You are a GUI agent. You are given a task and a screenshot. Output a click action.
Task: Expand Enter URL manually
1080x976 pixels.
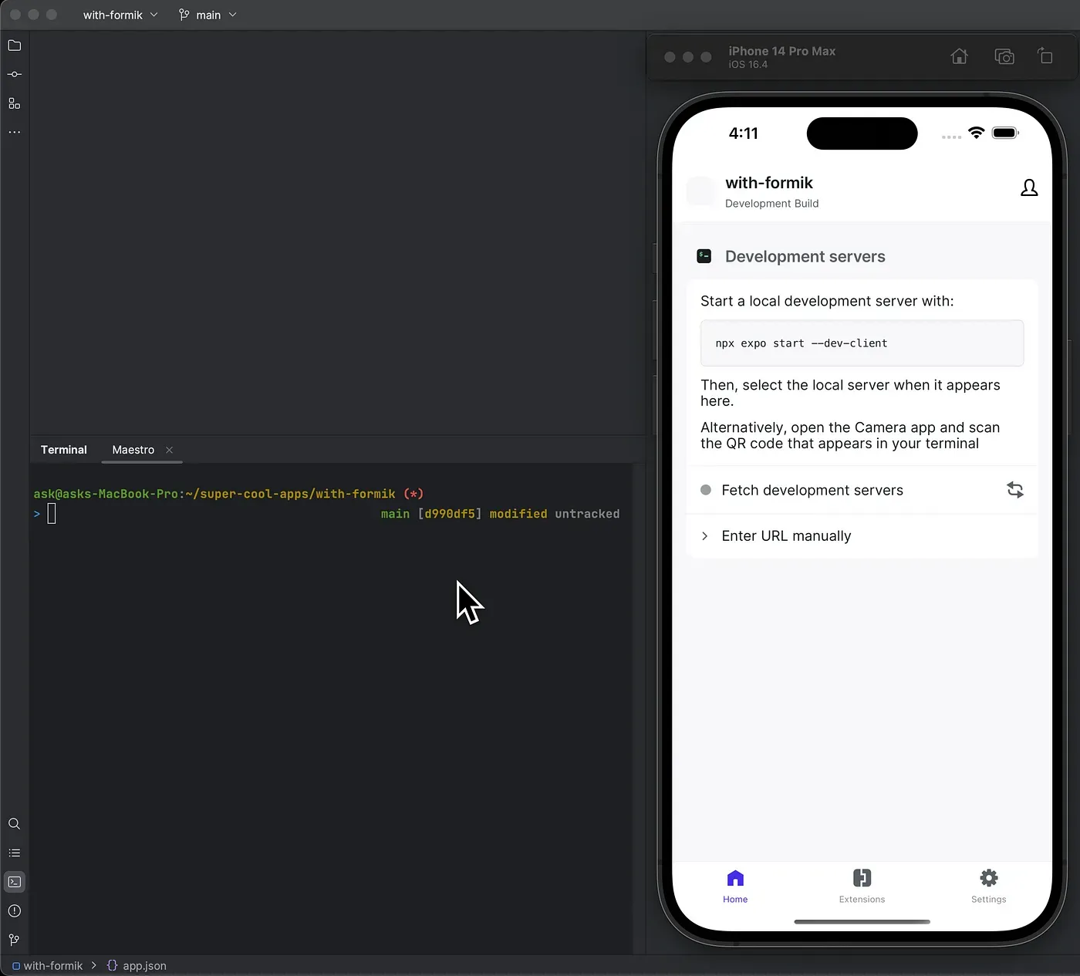coord(862,536)
